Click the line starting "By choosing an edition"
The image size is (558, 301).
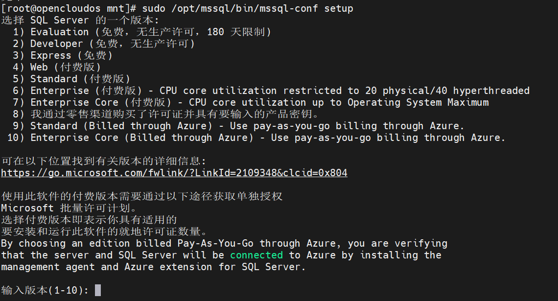click(x=224, y=243)
